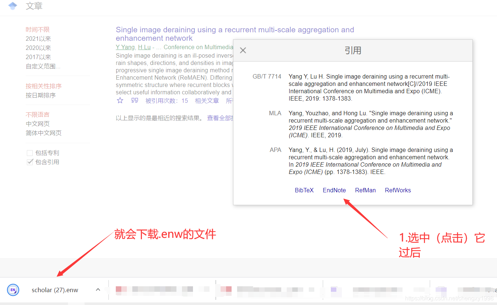Screen dimensions: 497x305
Task: Select the MLA citation text
Action: pos(371,124)
